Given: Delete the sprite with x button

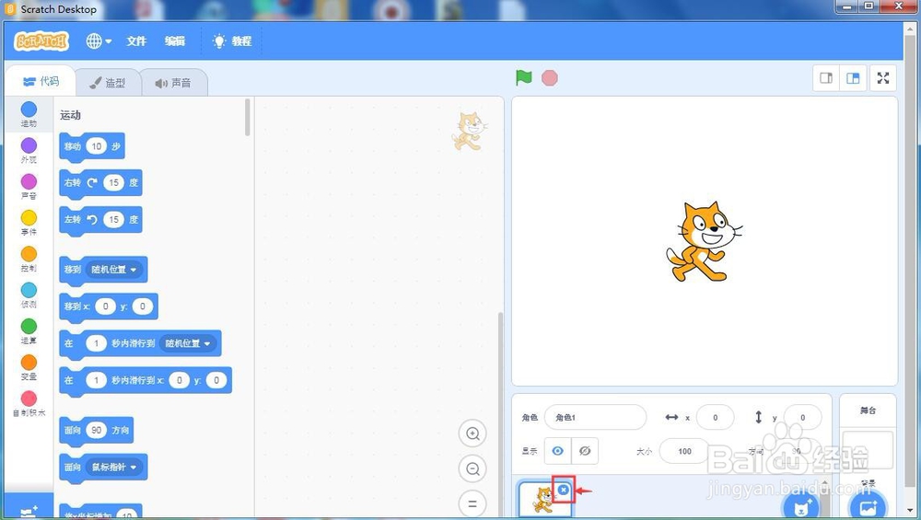Looking at the screenshot, I should [564, 490].
